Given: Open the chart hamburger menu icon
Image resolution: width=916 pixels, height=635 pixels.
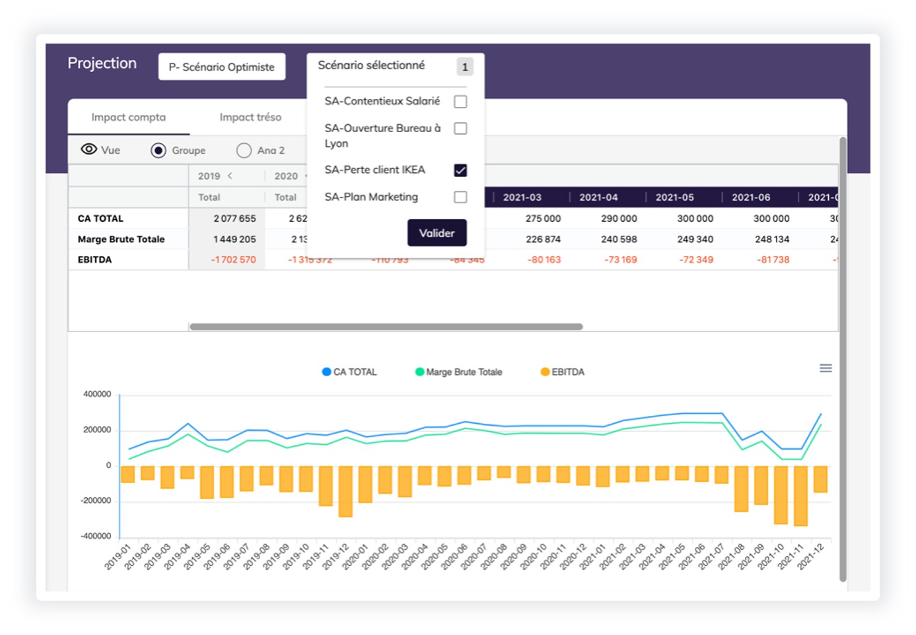Looking at the screenshot, I should [x=826, y=368].
